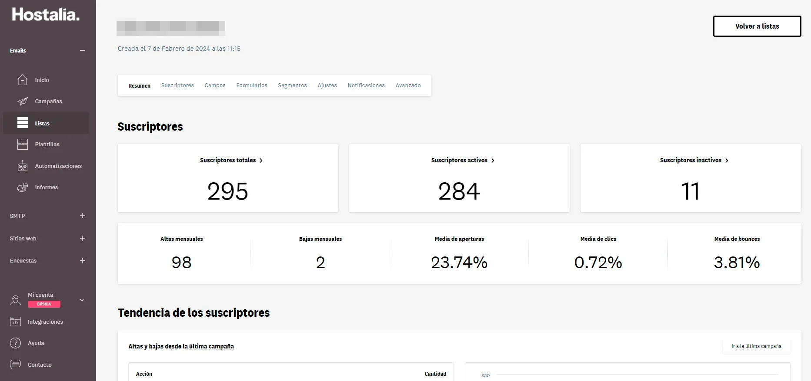Go to Informes in the sidebar
The image size is (811, 381).
coord(46,187)
